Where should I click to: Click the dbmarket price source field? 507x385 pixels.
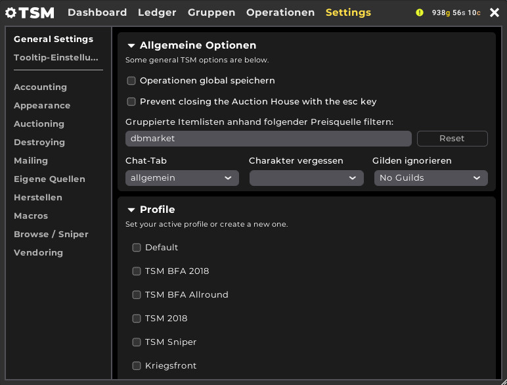(x=269, y=139)
